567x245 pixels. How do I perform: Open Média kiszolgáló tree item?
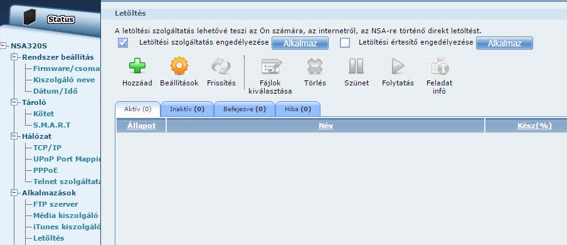(65, 215)
